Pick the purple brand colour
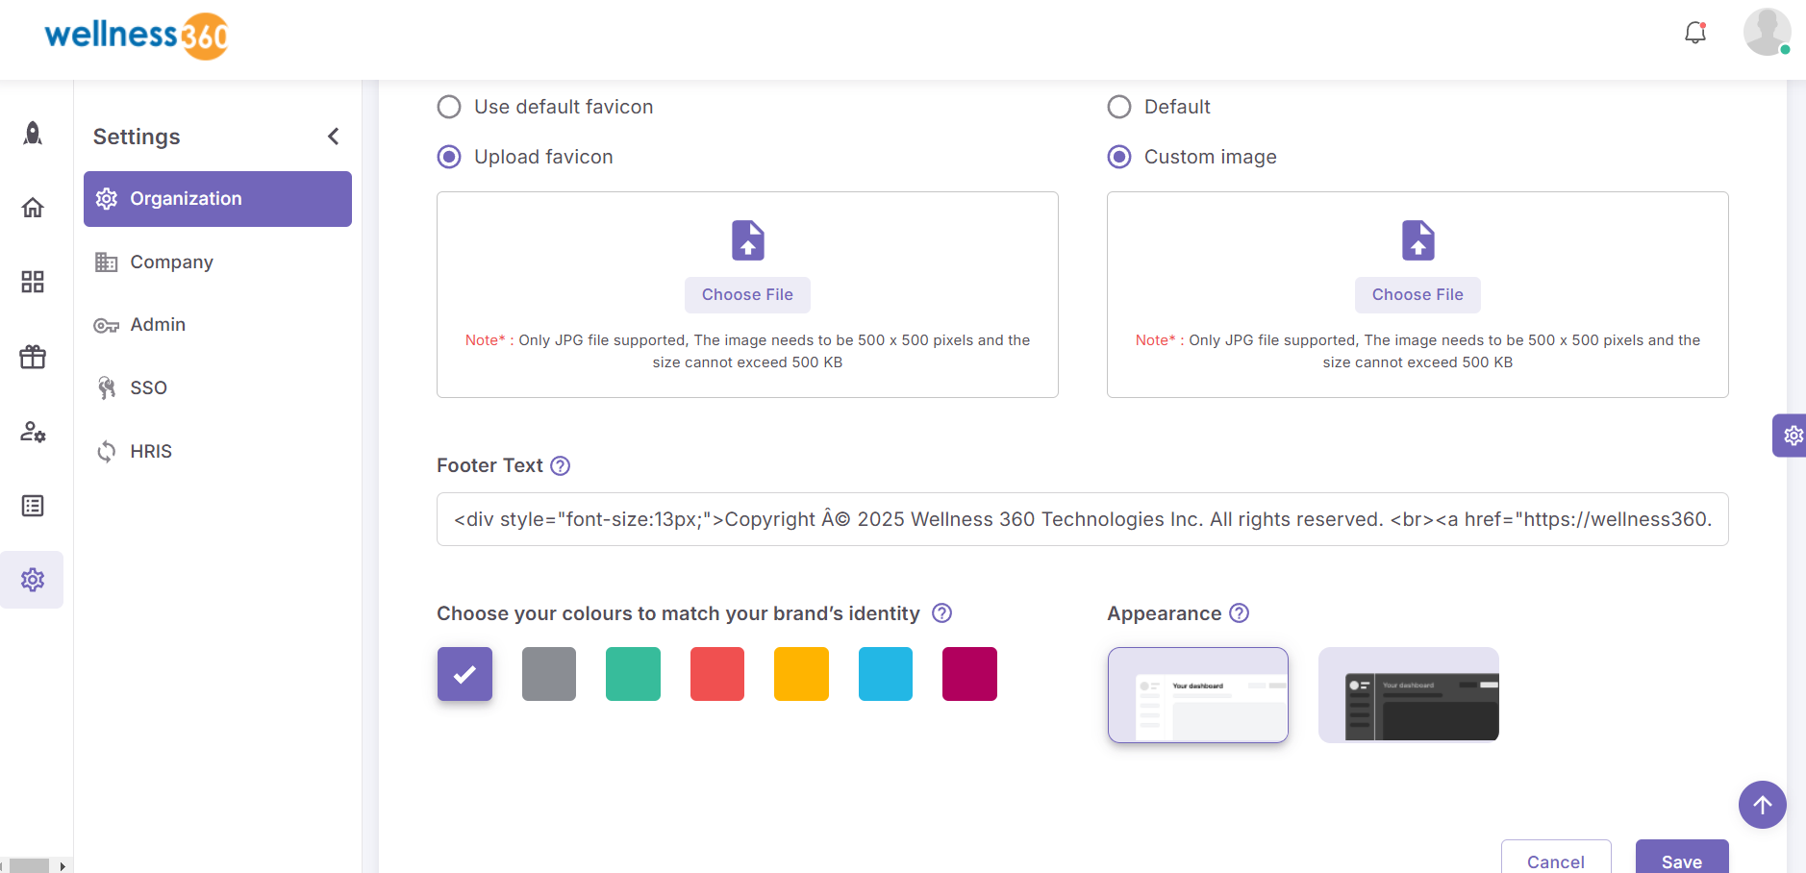 point(464,674)
